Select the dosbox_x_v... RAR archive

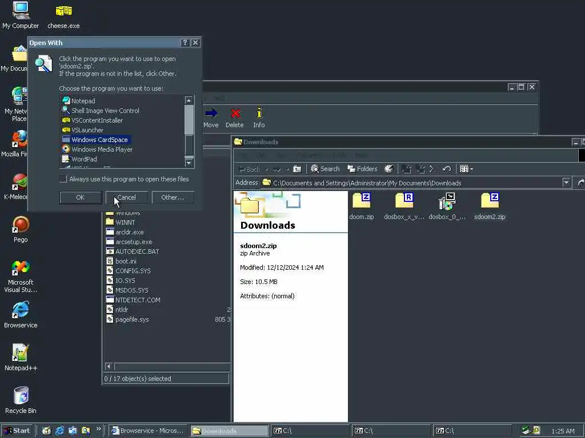pyautogui.click(x=404, y=206)
